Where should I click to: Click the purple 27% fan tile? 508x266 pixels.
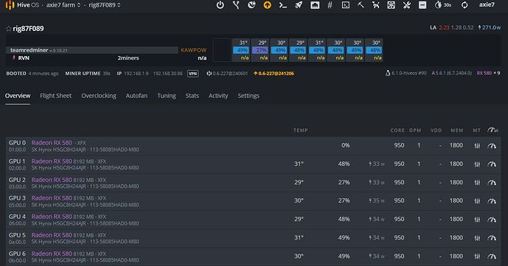point(260,50)
